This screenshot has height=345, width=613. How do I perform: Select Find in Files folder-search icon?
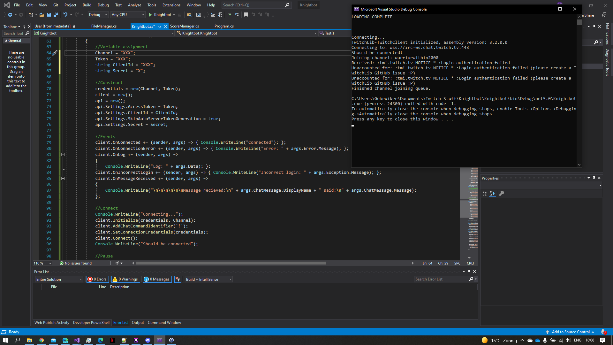189,15
